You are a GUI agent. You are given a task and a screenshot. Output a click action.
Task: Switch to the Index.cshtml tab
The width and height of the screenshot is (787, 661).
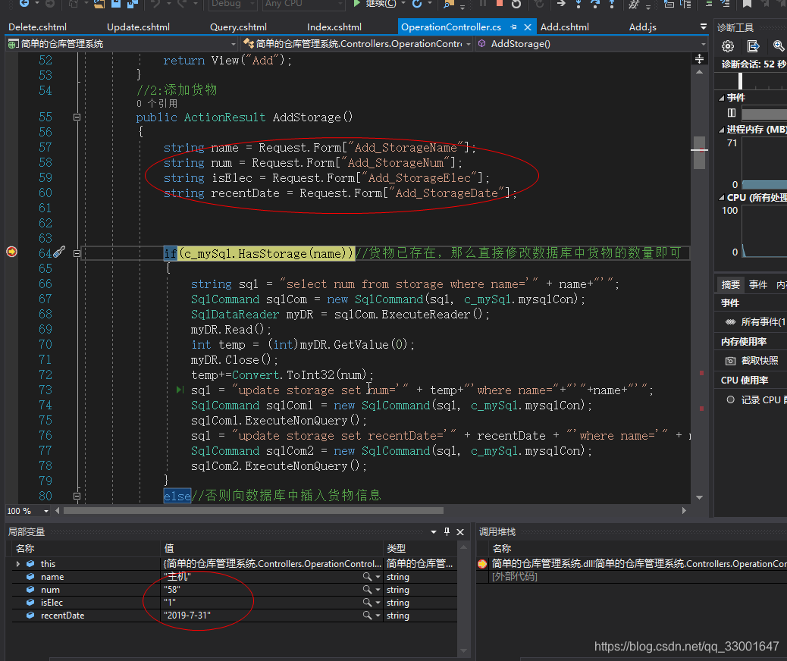click(x=334, y=27)
